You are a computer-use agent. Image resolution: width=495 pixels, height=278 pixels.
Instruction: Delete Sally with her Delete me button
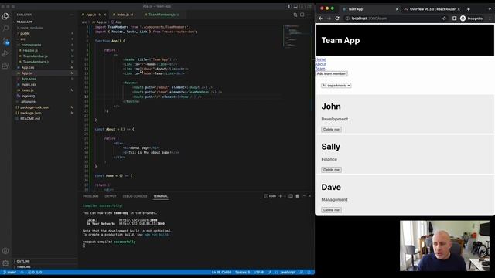(331, 170)
